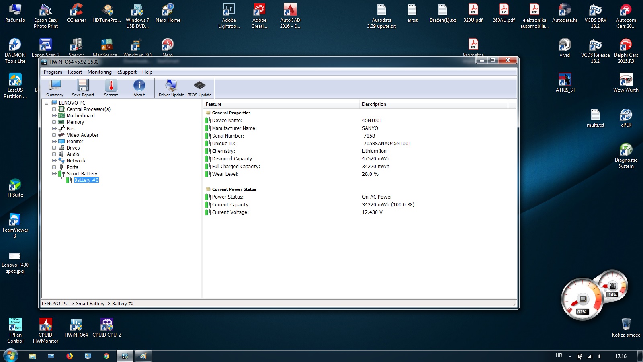Click the Current Power Status heading
The height and width of the screenshot is (362, 643).
click(x=234, y=189)
